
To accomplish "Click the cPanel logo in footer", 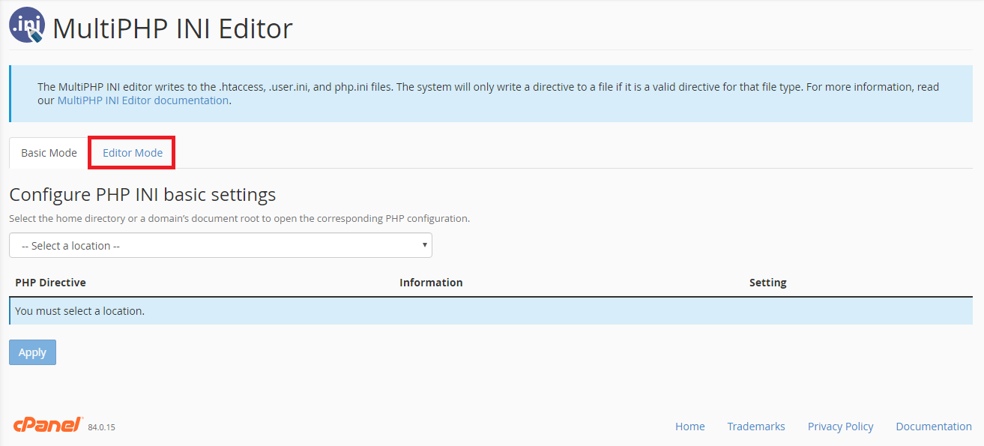I will tap(48, 425).
